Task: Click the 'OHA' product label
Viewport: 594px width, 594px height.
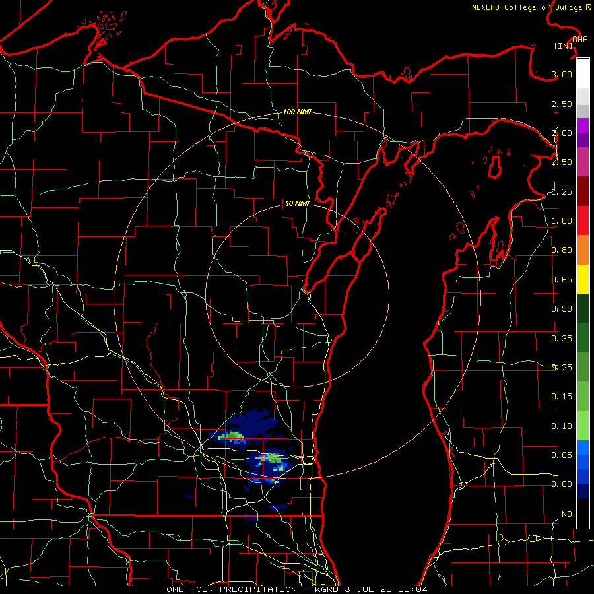Action: [579, 40]
